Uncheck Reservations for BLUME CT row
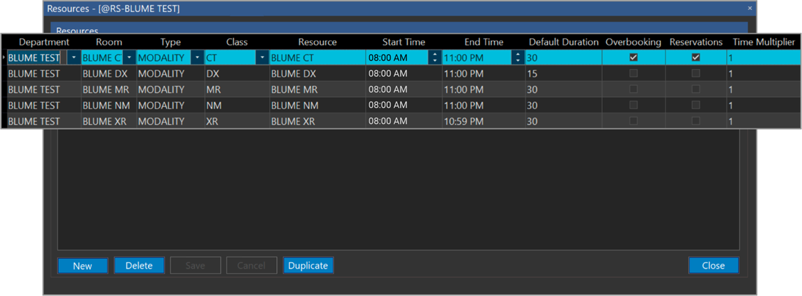The image size is (802, 296). point(695,58)
